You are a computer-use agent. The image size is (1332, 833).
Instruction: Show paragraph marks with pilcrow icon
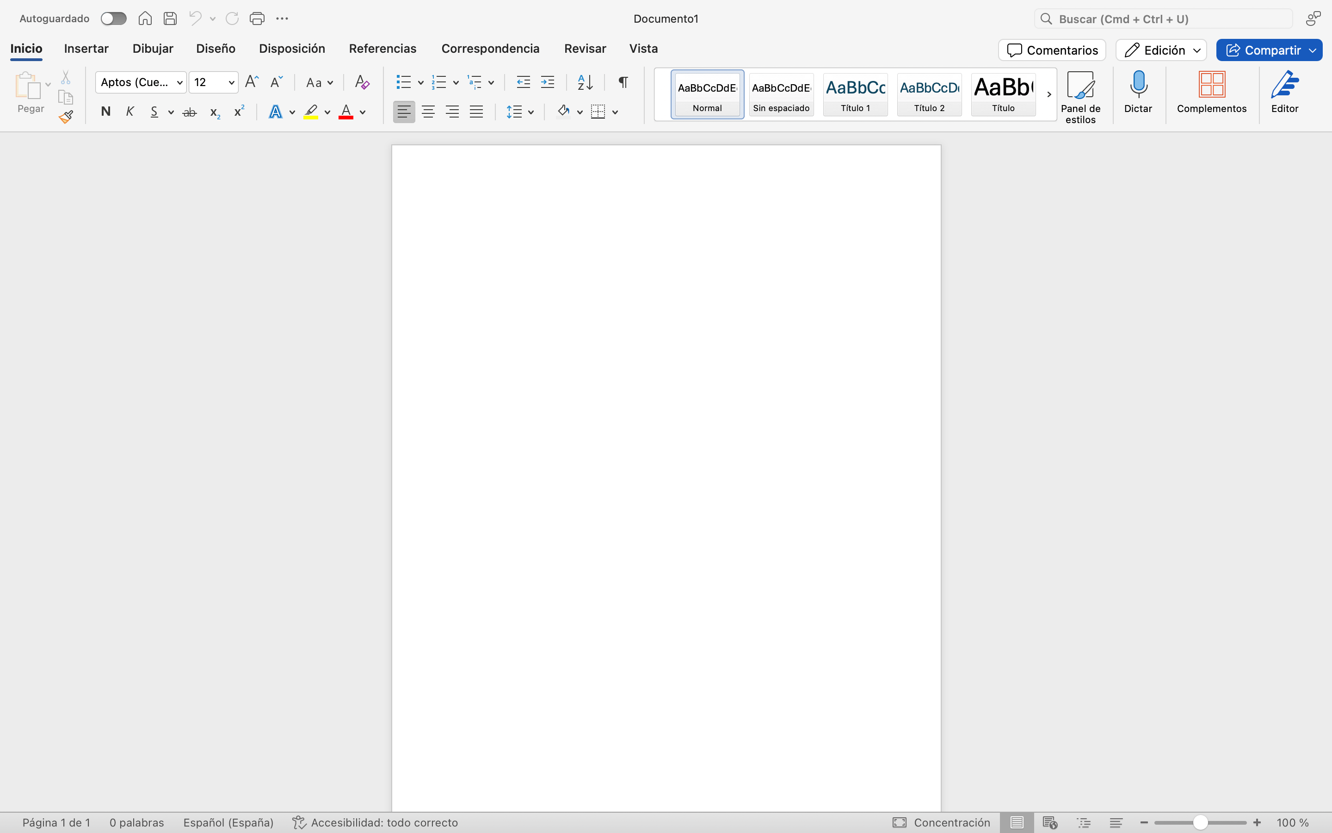pos(623,83)
